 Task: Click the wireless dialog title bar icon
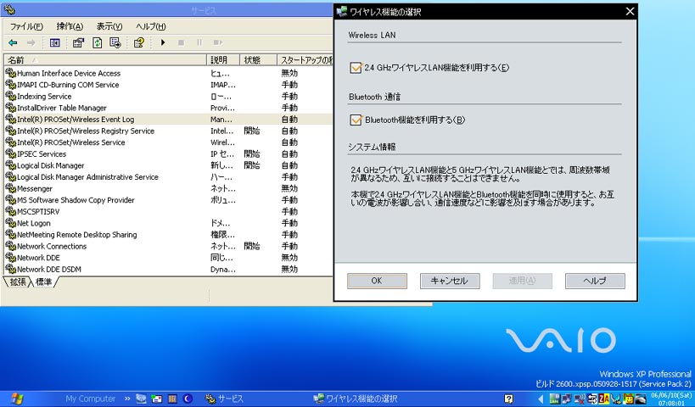click(341, 12)
